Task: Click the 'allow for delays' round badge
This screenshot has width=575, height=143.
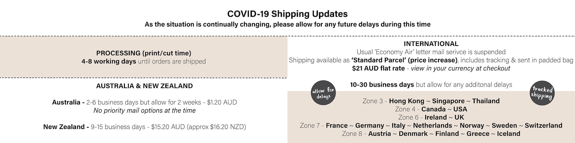Action: (323, 93)
